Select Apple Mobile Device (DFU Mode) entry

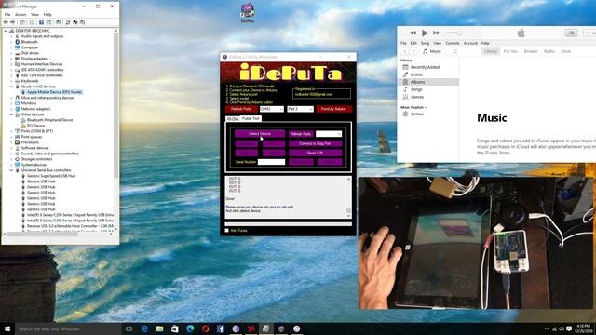pyautogui.click(x=54, y=92)
